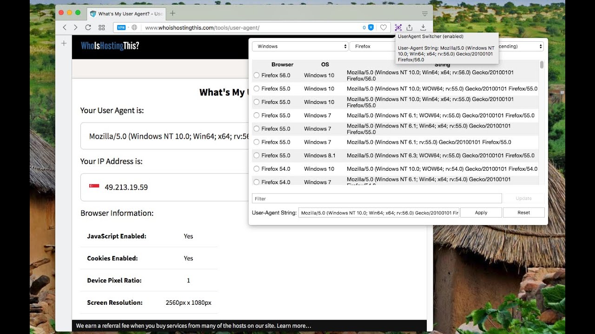
Task: Open the Firefox browser dropdown
Action: pos(372,46)
